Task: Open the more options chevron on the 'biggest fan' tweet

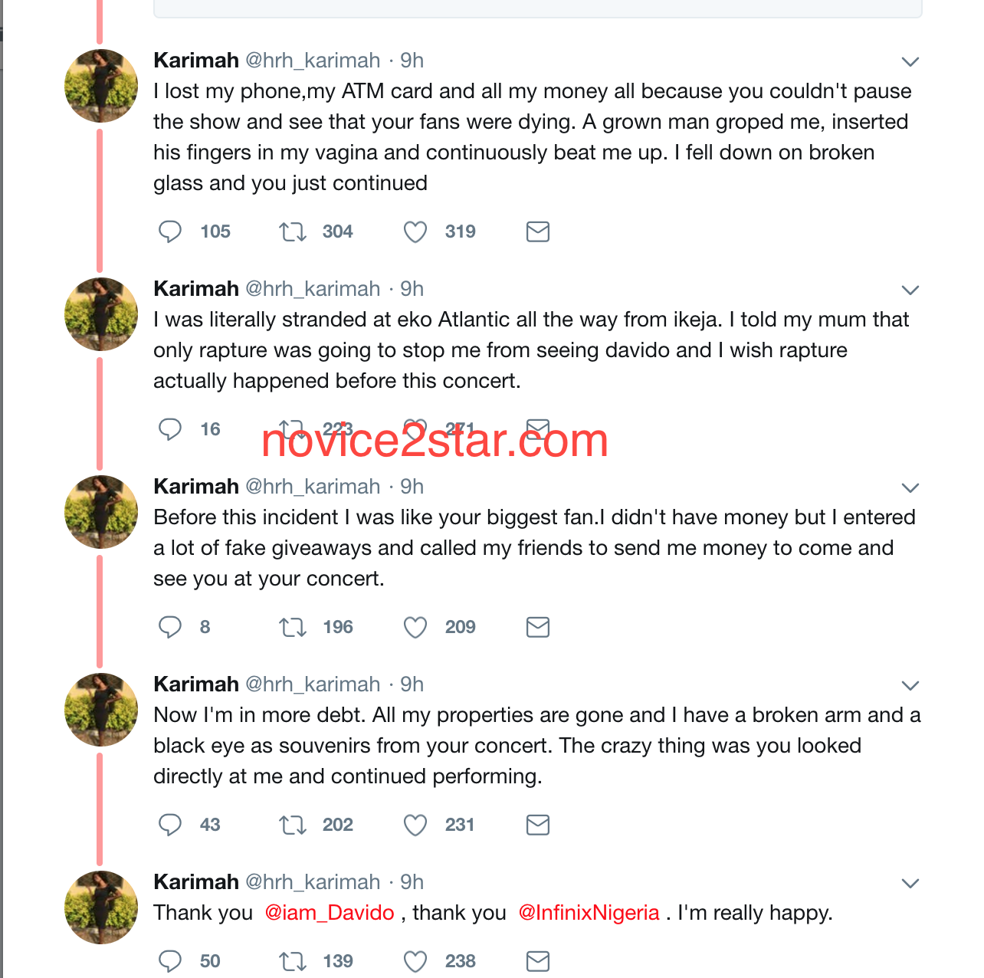Action: click(x=910, y=487)
